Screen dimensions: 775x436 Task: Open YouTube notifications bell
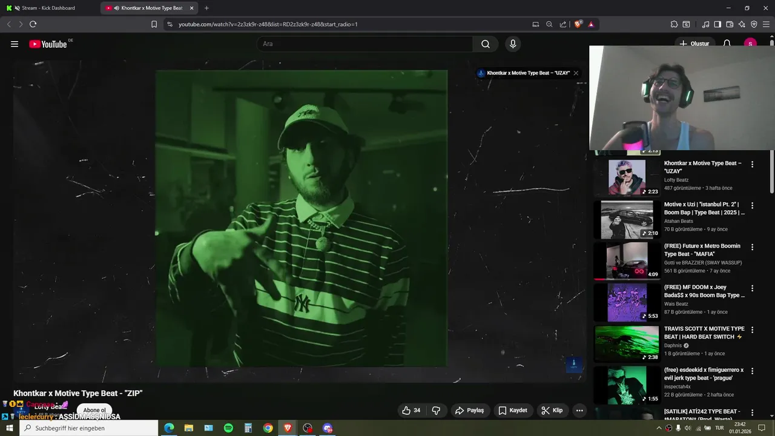(x=727, y=44)
